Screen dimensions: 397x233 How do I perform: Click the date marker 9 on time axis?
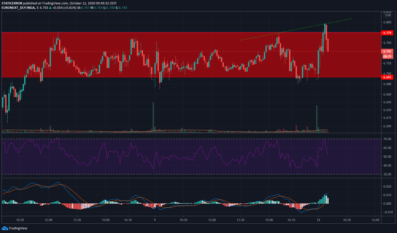(155, 220)
